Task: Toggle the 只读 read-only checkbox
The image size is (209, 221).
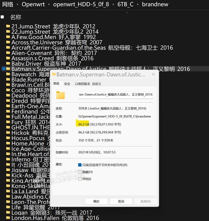Action: point(80,165)
